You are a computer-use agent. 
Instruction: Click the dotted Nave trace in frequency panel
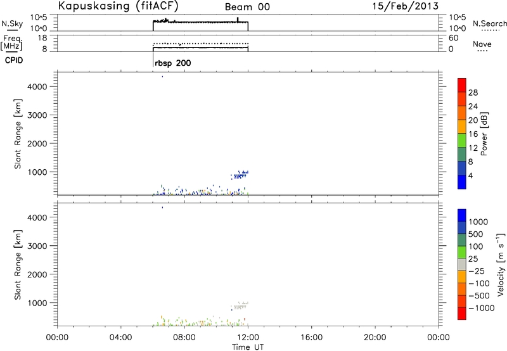200,43
